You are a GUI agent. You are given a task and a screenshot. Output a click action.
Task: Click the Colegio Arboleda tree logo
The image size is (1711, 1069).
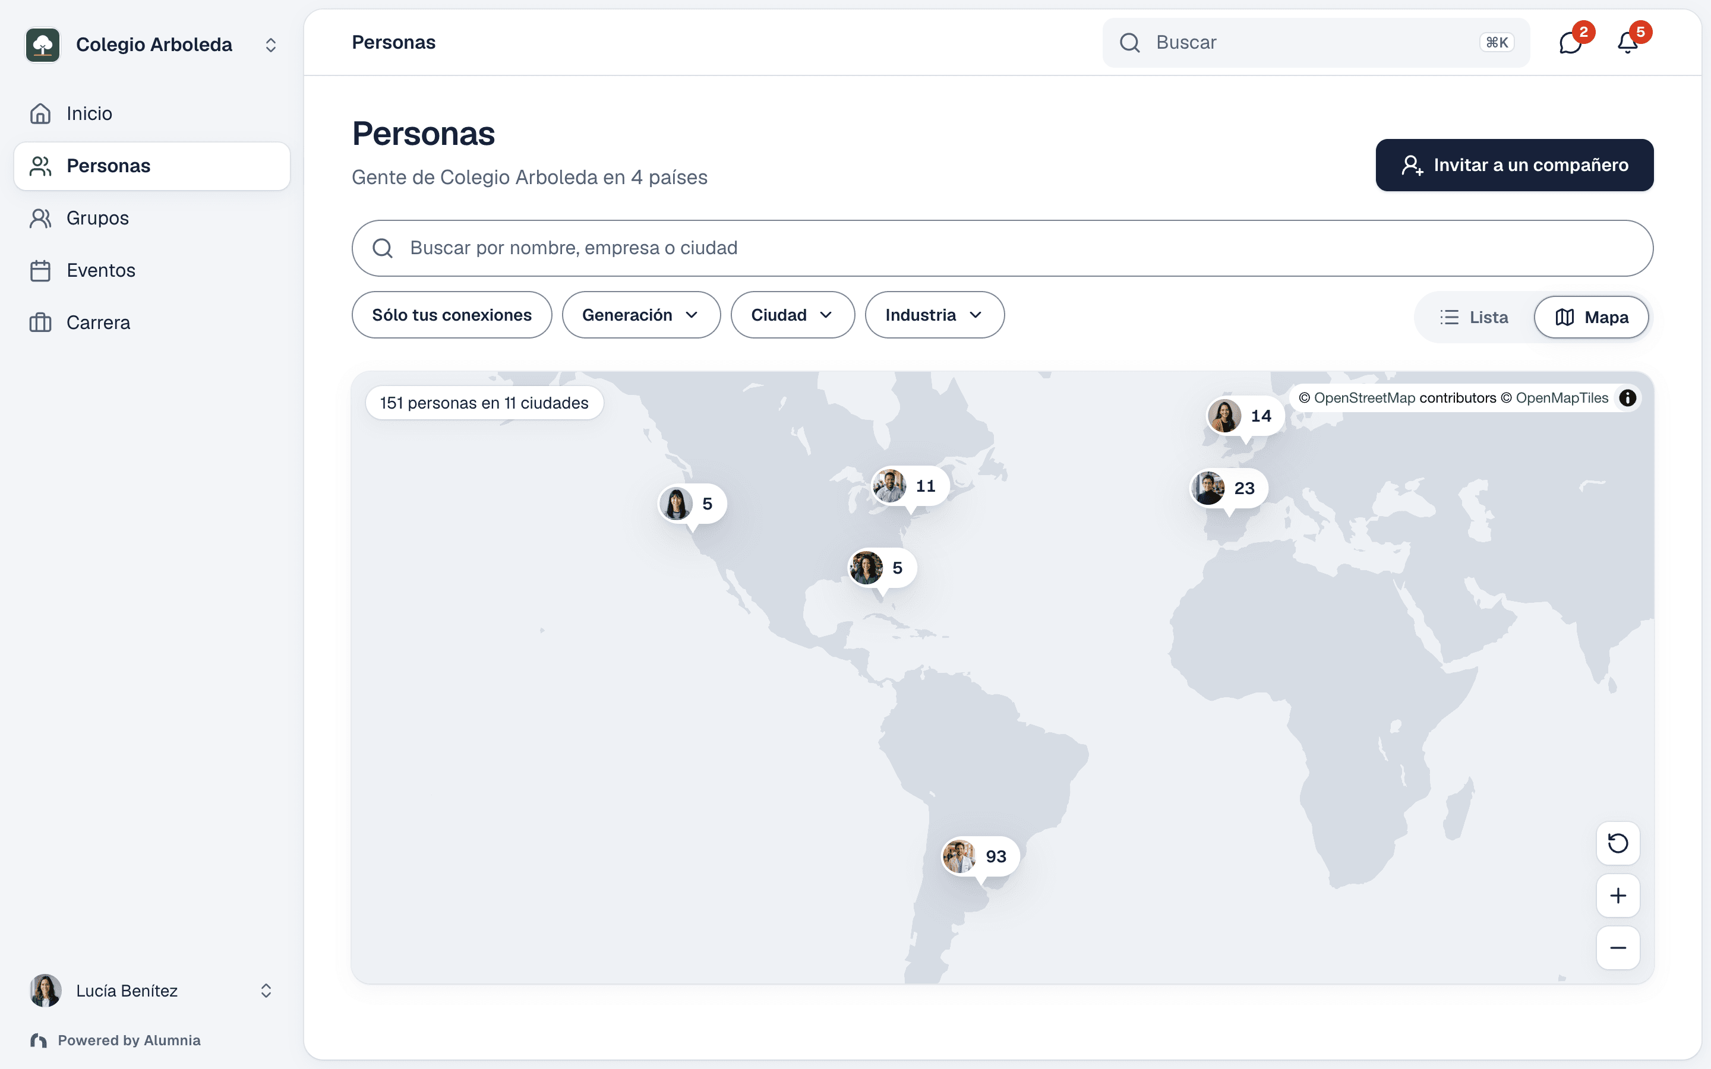(x=43, y=45)
